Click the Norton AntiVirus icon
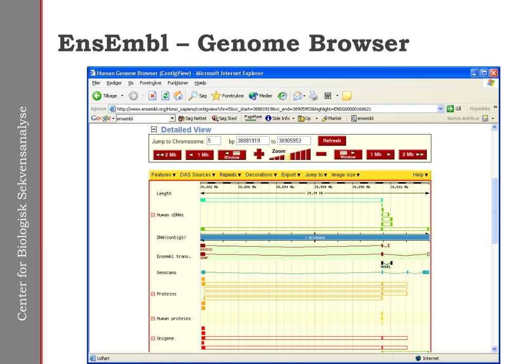The height and width of the screenshot is (364, 526). click(485, 118)
